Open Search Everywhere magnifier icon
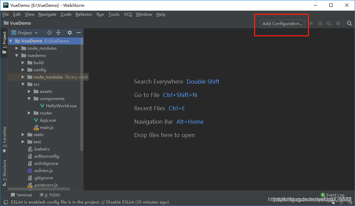Screen dimensions: 355x206 tap(350, 23)
